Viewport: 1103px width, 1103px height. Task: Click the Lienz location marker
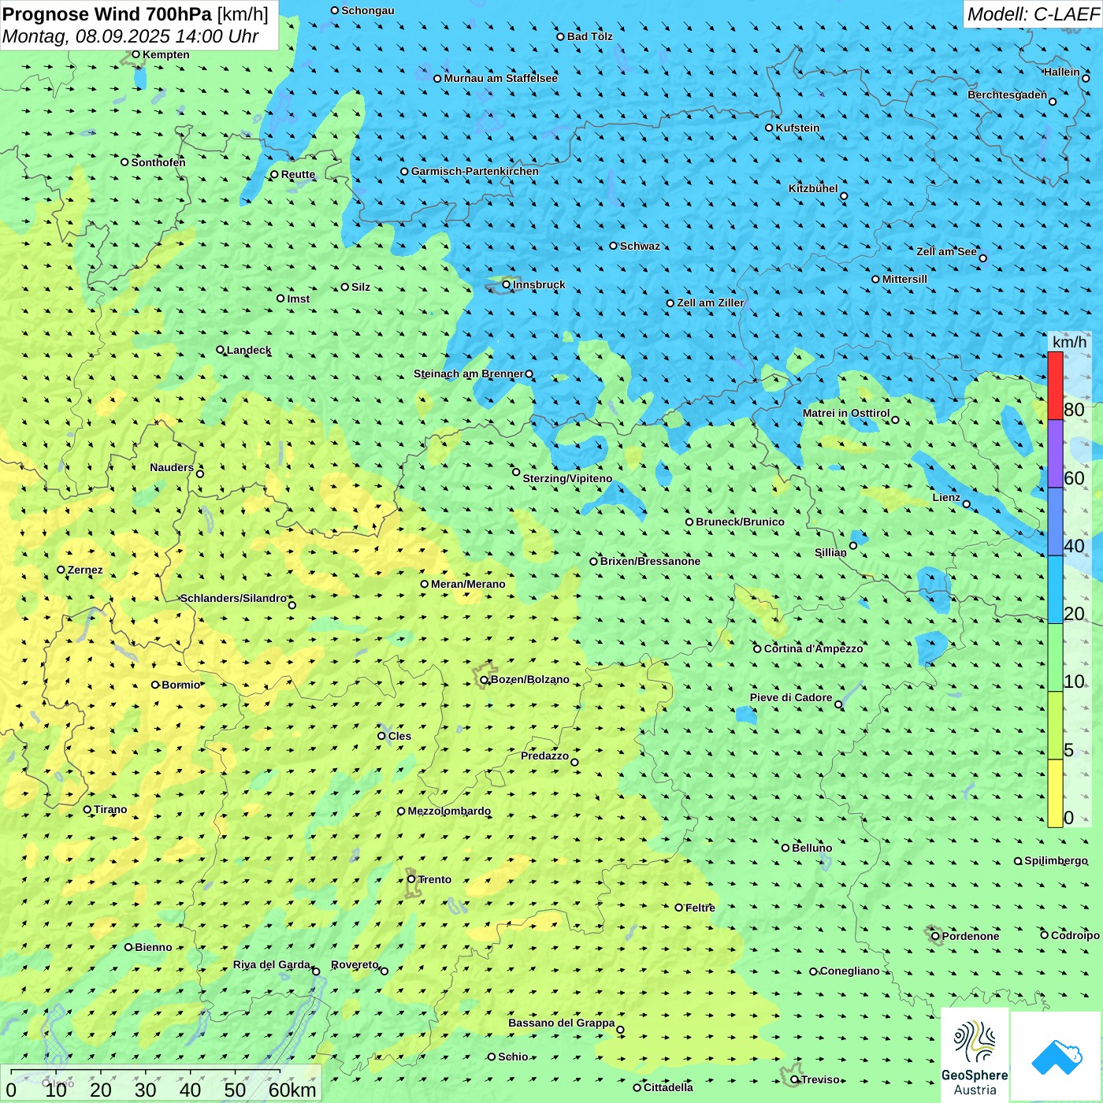point(967,504)
